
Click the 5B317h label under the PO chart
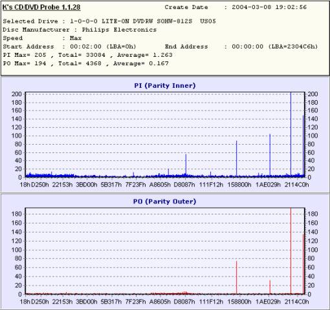click(111, 302)
